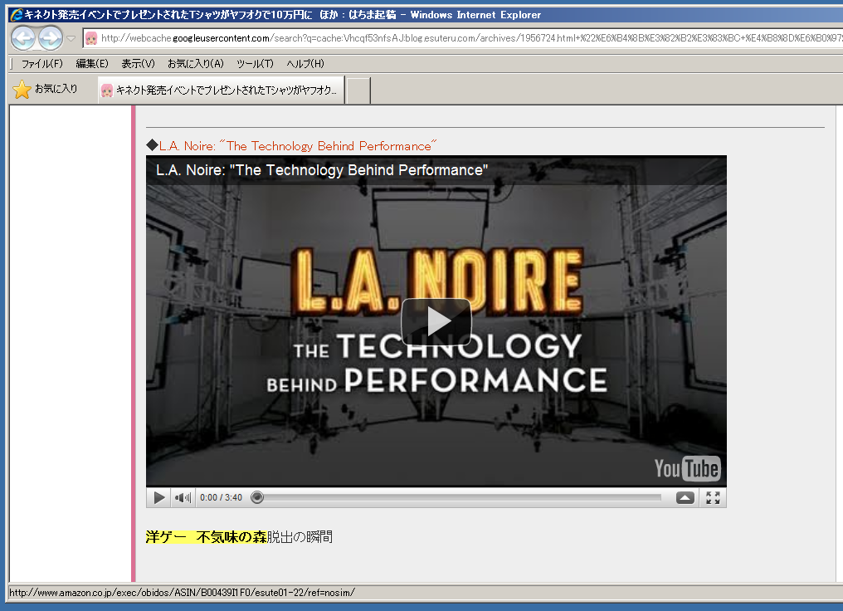Viewport: 843px width, 611px height.
Task: Open the 表示(V) menu
Action: (139, 63)
